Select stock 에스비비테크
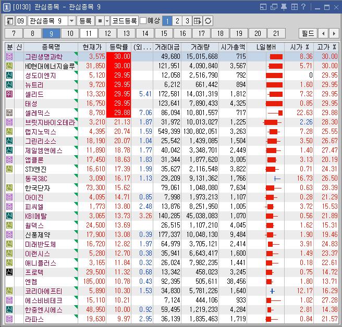Image resolution: width=342 pixels, height=327 pixels. coord(44,300)
